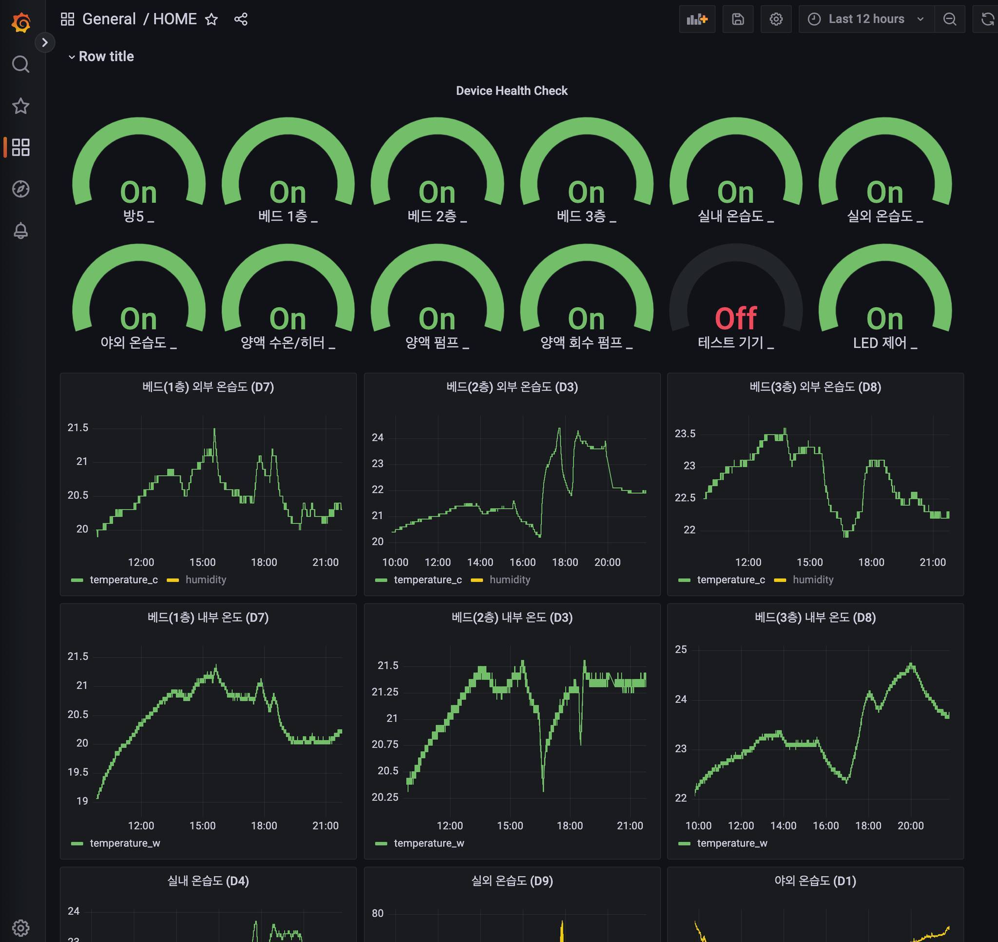Screen dimensions: 998x942
Task: Save the dashboard with disk icon
Action: click(x=737, y=19)
